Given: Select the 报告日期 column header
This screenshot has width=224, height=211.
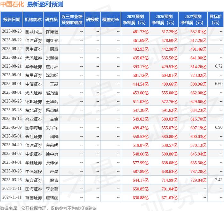Looking at the screenshot, I should (x=12, y=20).
